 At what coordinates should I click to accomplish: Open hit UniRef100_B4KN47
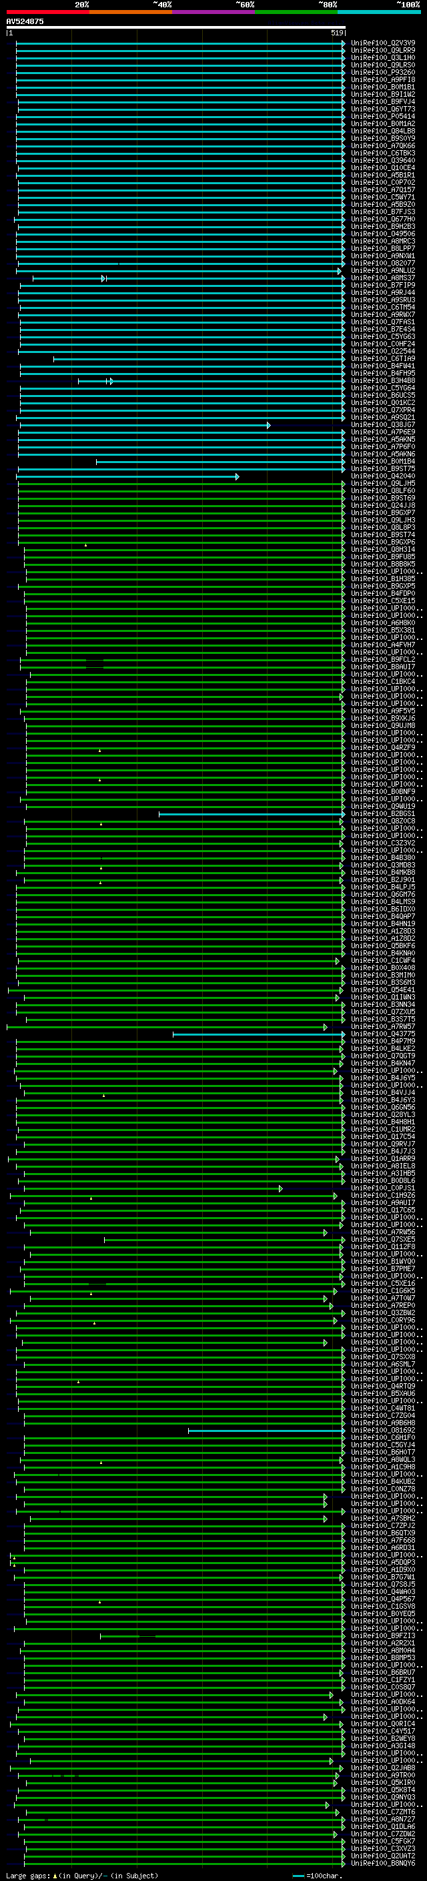[x=383, y=1064]
